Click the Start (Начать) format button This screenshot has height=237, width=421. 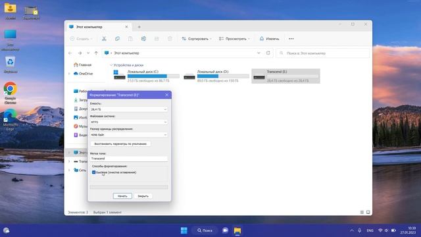[122, 196]
